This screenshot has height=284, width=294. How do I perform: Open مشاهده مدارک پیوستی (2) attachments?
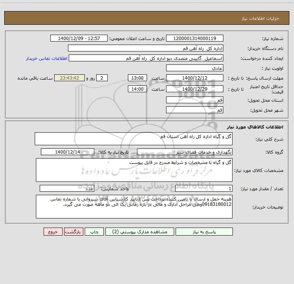pyautogui.click(x=140, y=231)
